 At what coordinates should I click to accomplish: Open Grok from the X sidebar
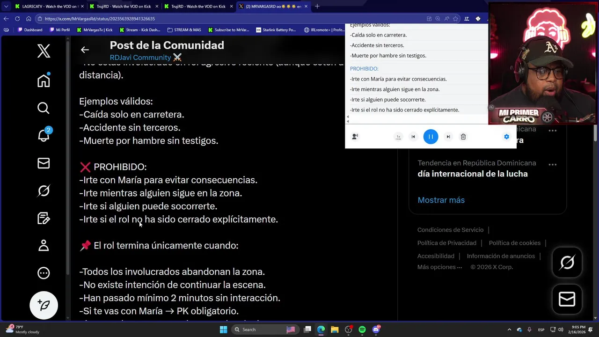coord(44,190)
